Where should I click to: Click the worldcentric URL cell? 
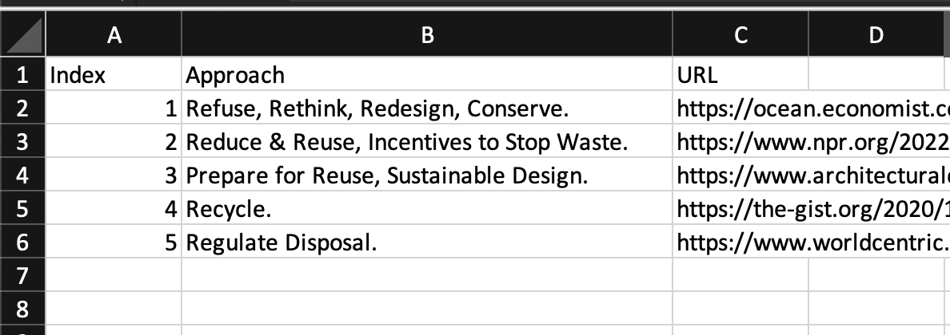click(x=812, y=242)
